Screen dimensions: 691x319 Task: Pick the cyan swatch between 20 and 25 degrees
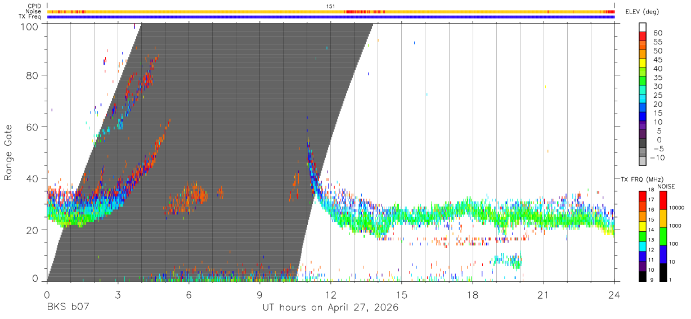tap(643, 100)
